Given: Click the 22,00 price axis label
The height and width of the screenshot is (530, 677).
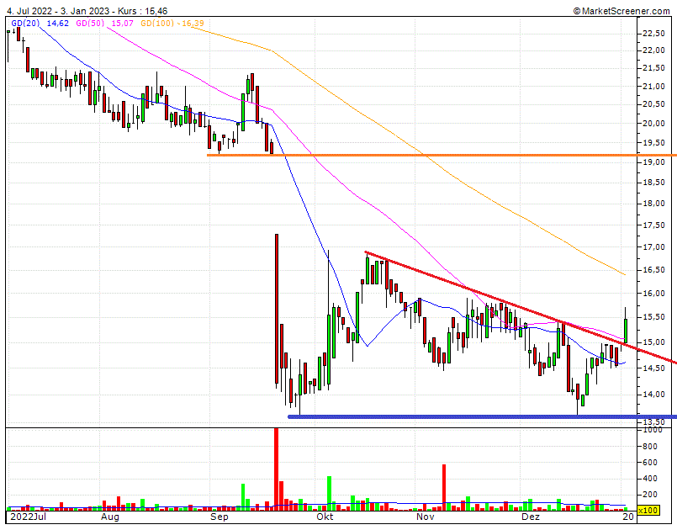Looking at the screenshot, I should [x=653, y=50].
